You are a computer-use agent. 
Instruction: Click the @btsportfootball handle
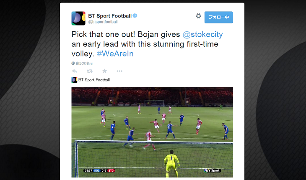(x=103, y=22)
